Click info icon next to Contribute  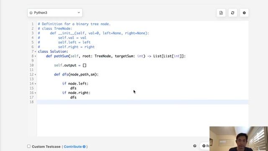click(84, 146)
